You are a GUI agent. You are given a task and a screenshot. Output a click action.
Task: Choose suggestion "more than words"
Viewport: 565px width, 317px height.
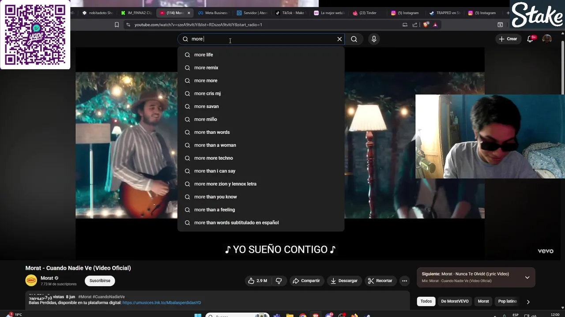[261, 132]
